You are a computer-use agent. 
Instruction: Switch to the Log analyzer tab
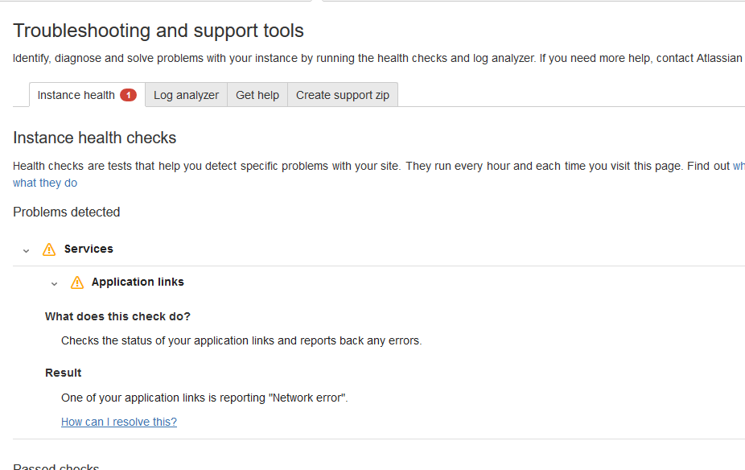coord(187,95)
